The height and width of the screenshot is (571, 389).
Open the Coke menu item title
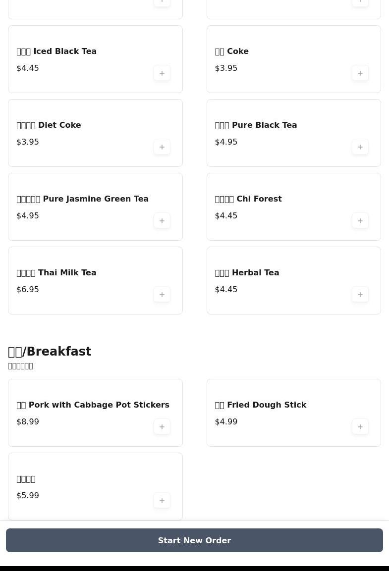click(232, 52)
